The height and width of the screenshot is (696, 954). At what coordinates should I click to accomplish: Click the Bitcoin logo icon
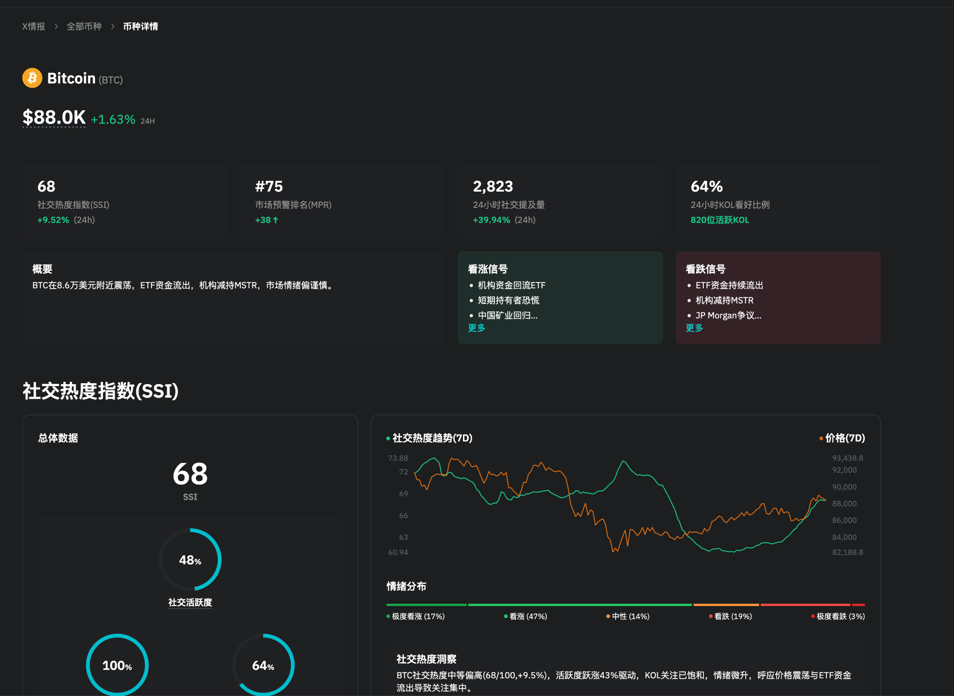[x=32, y=78]
